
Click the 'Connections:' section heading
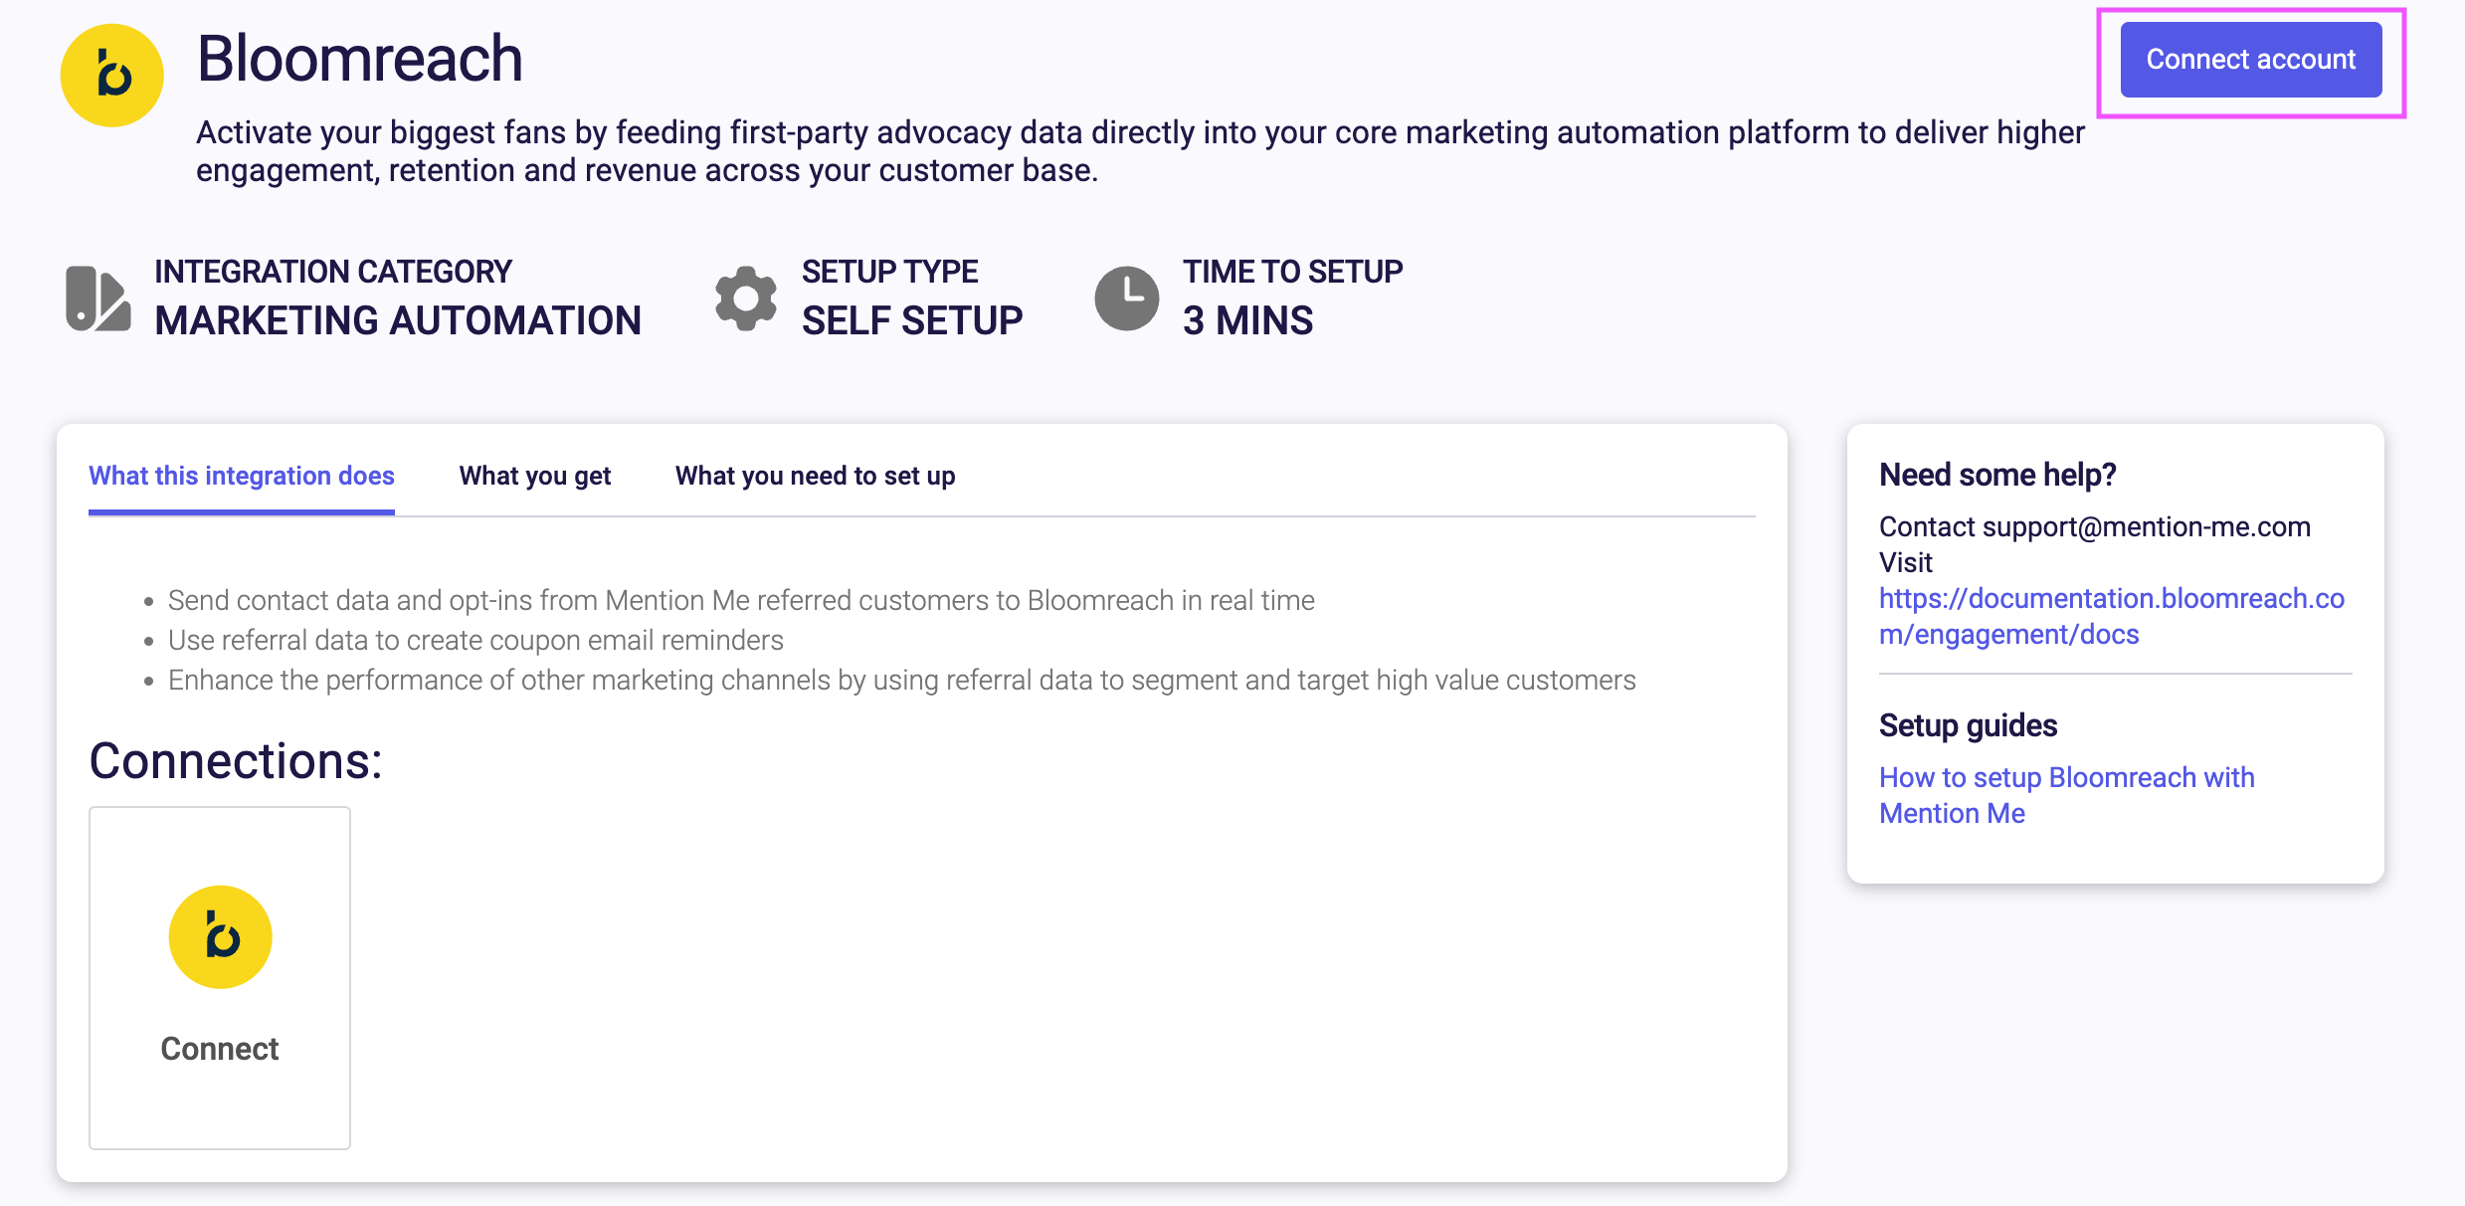[x=236, y=761]
